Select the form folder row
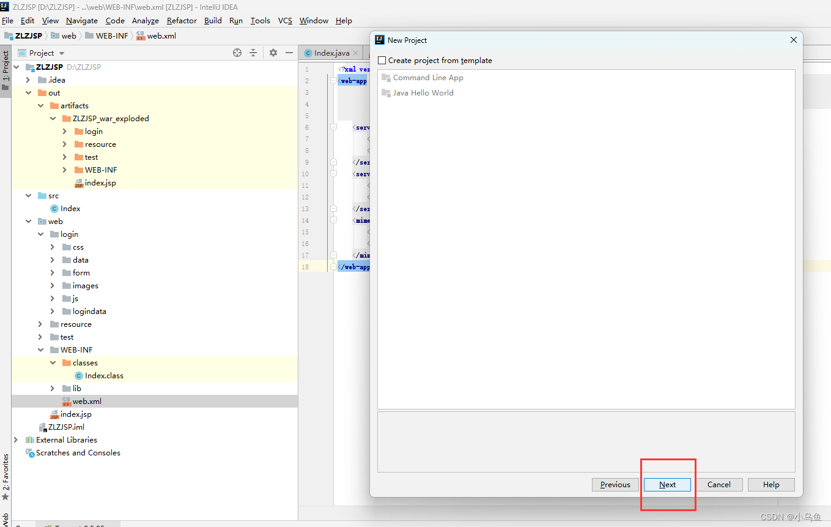831x527 pixels. click(155, 273)
